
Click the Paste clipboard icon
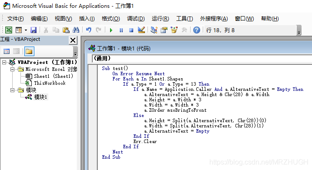[x=66, y=30]
